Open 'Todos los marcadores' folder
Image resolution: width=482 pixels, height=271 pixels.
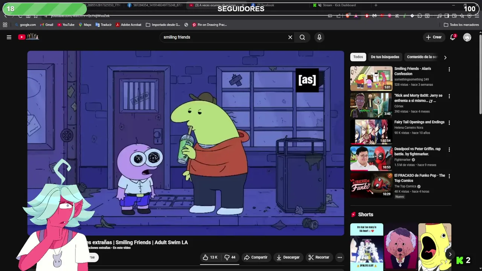coord(461,25)
